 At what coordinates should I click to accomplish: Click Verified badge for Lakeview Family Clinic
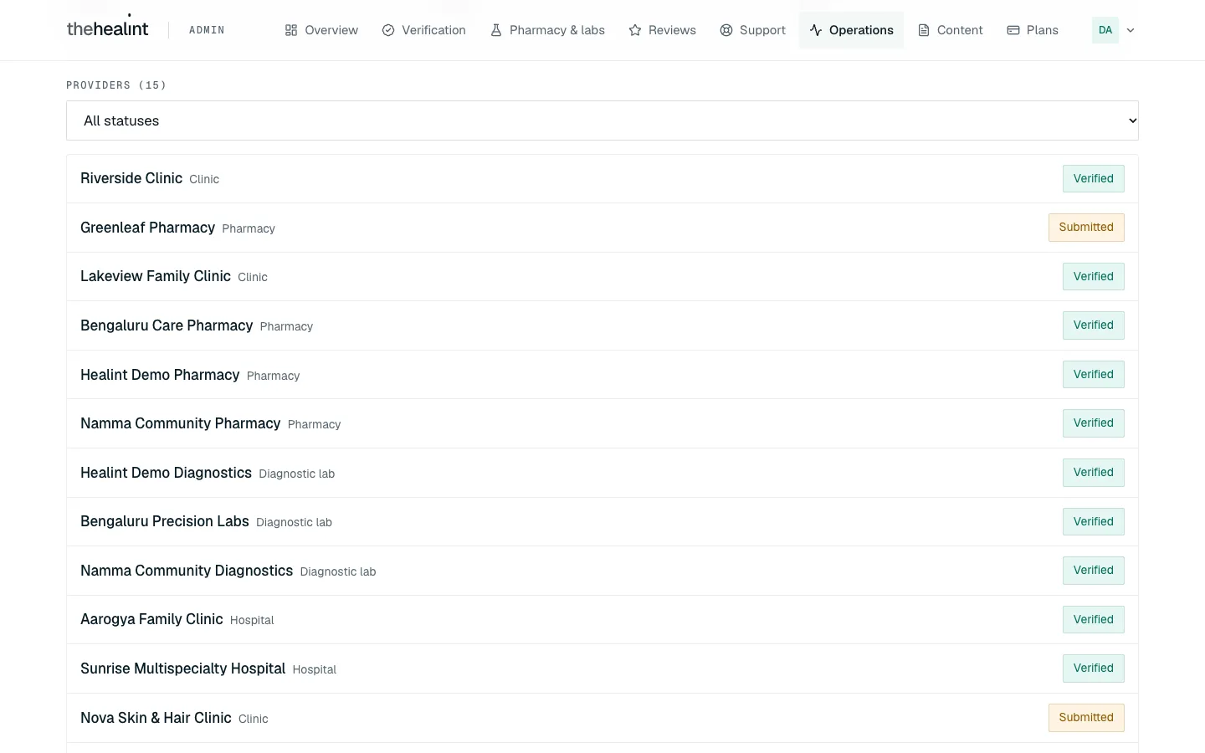tap(1094, 277)
